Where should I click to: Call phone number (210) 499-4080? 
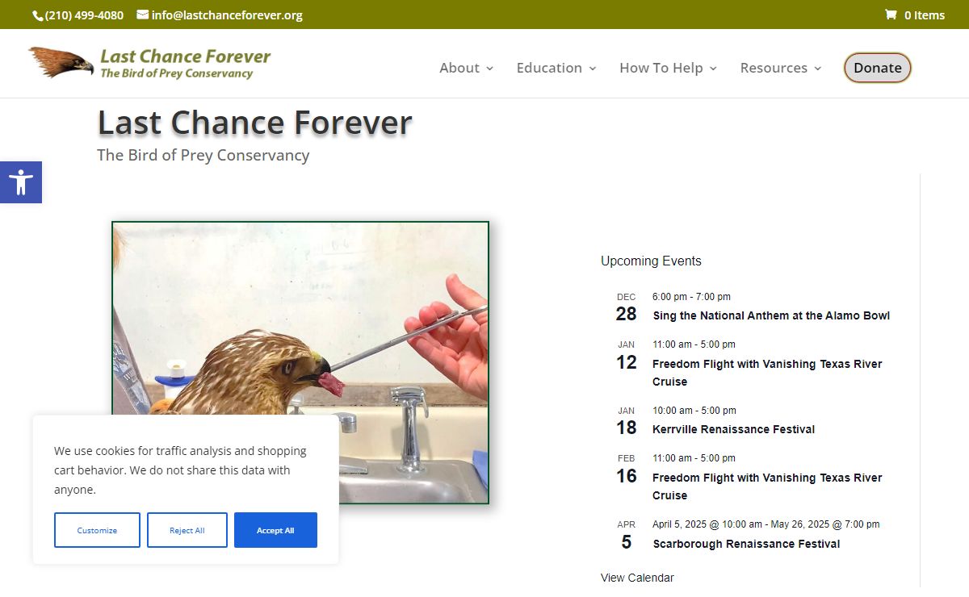(85, 15)
